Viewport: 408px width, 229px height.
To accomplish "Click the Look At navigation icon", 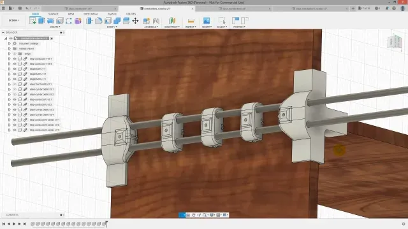I will 188,215.
